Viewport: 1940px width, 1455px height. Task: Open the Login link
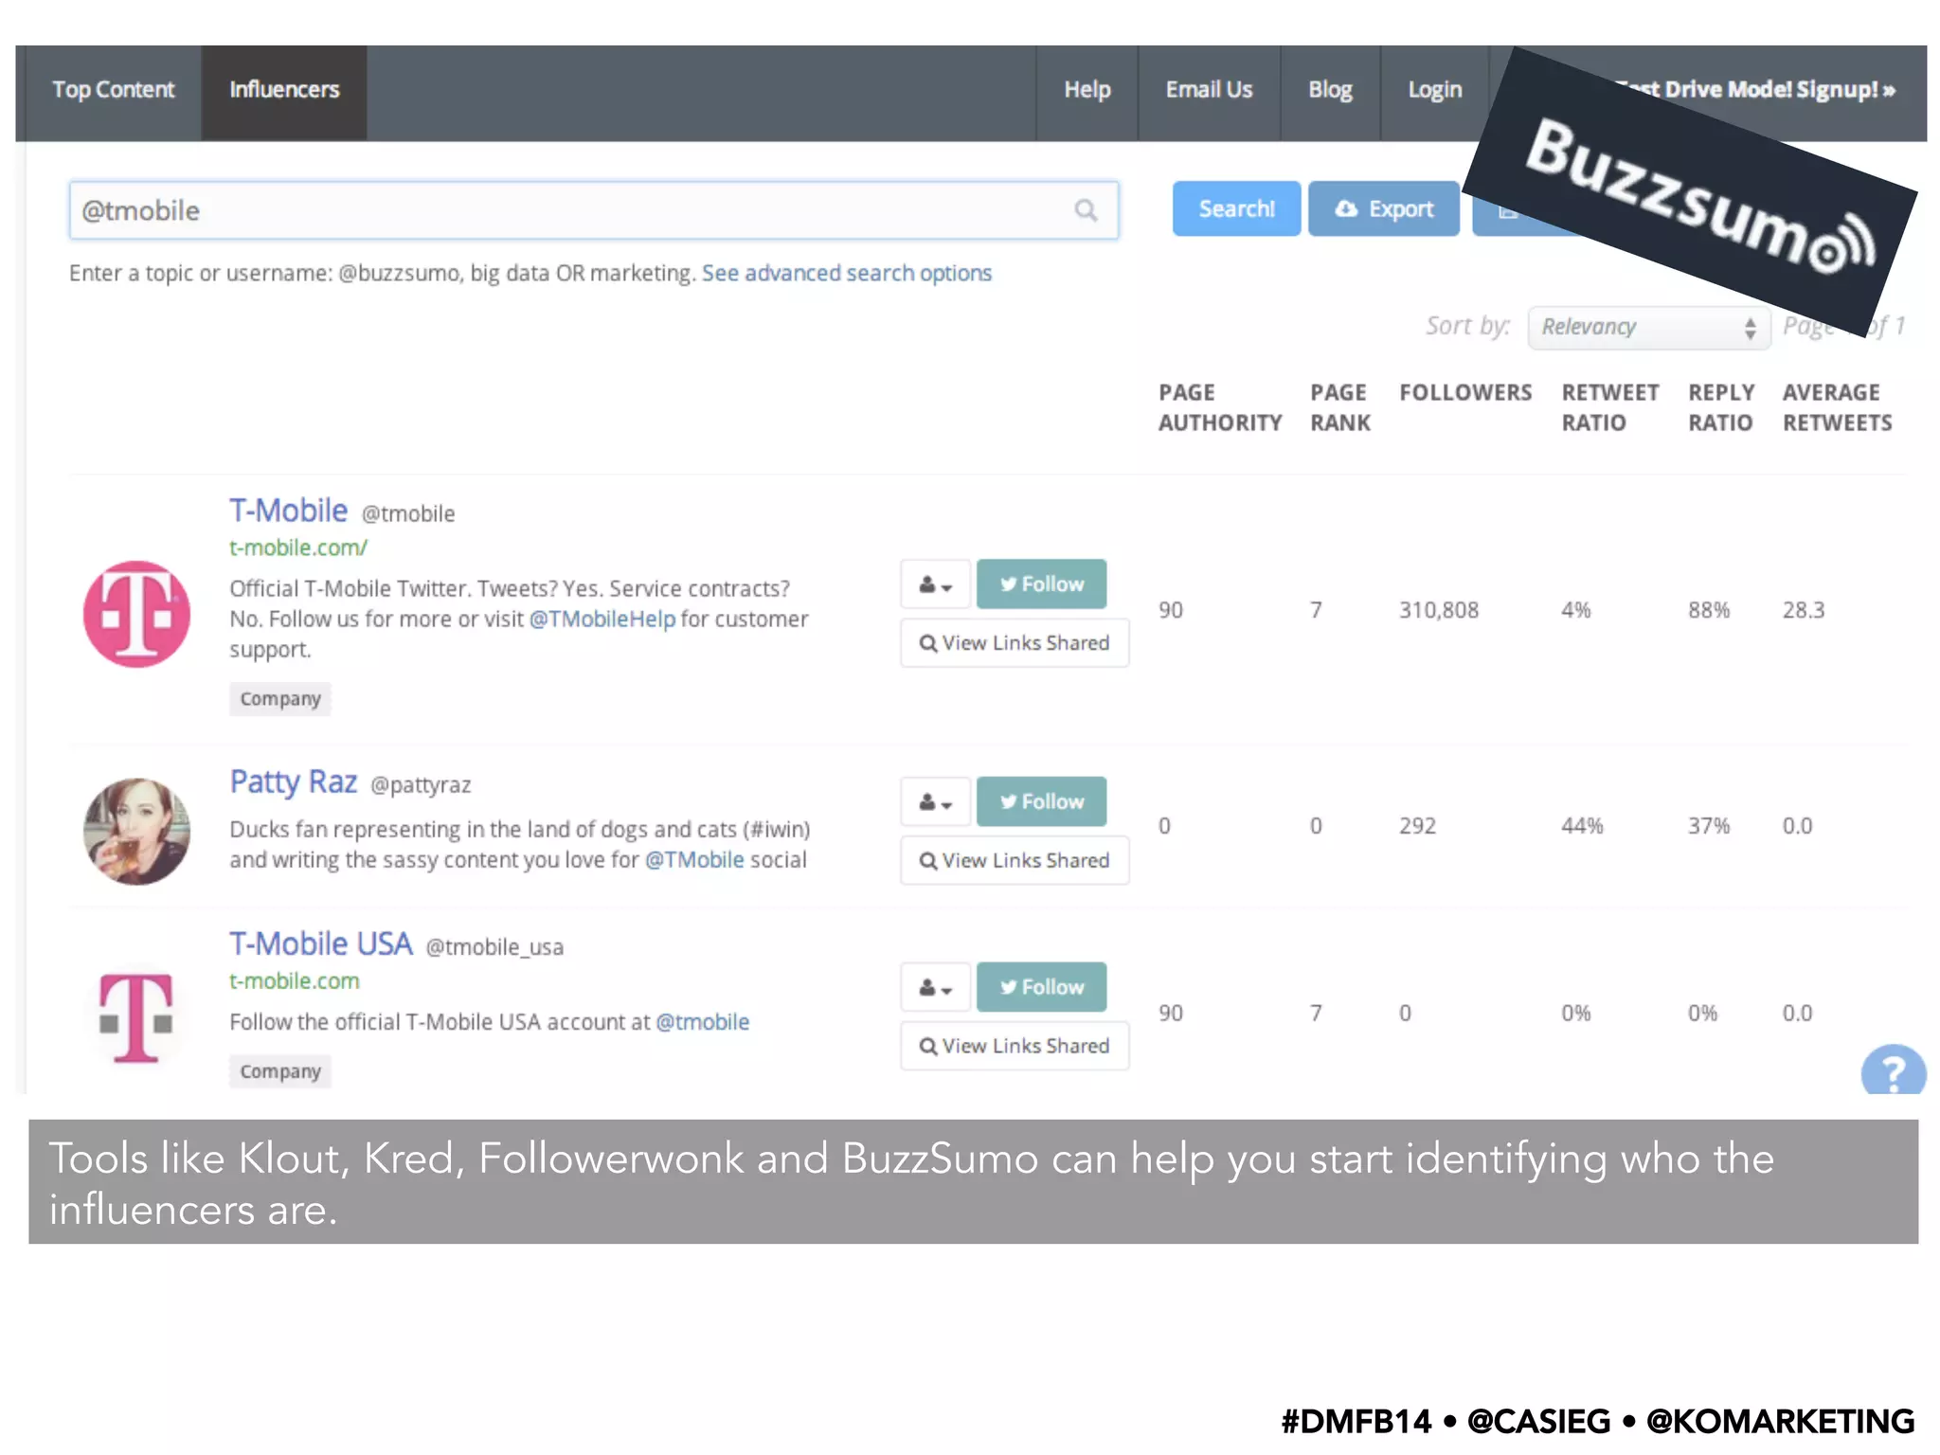pyautogui.click(x=1434, y=90)
